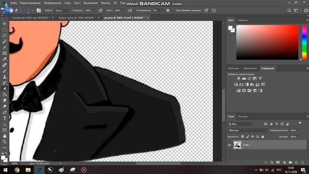Toggle lock all padlock
Image resolution: width=309 pixels, height=174 pixels.
point(263,136)
